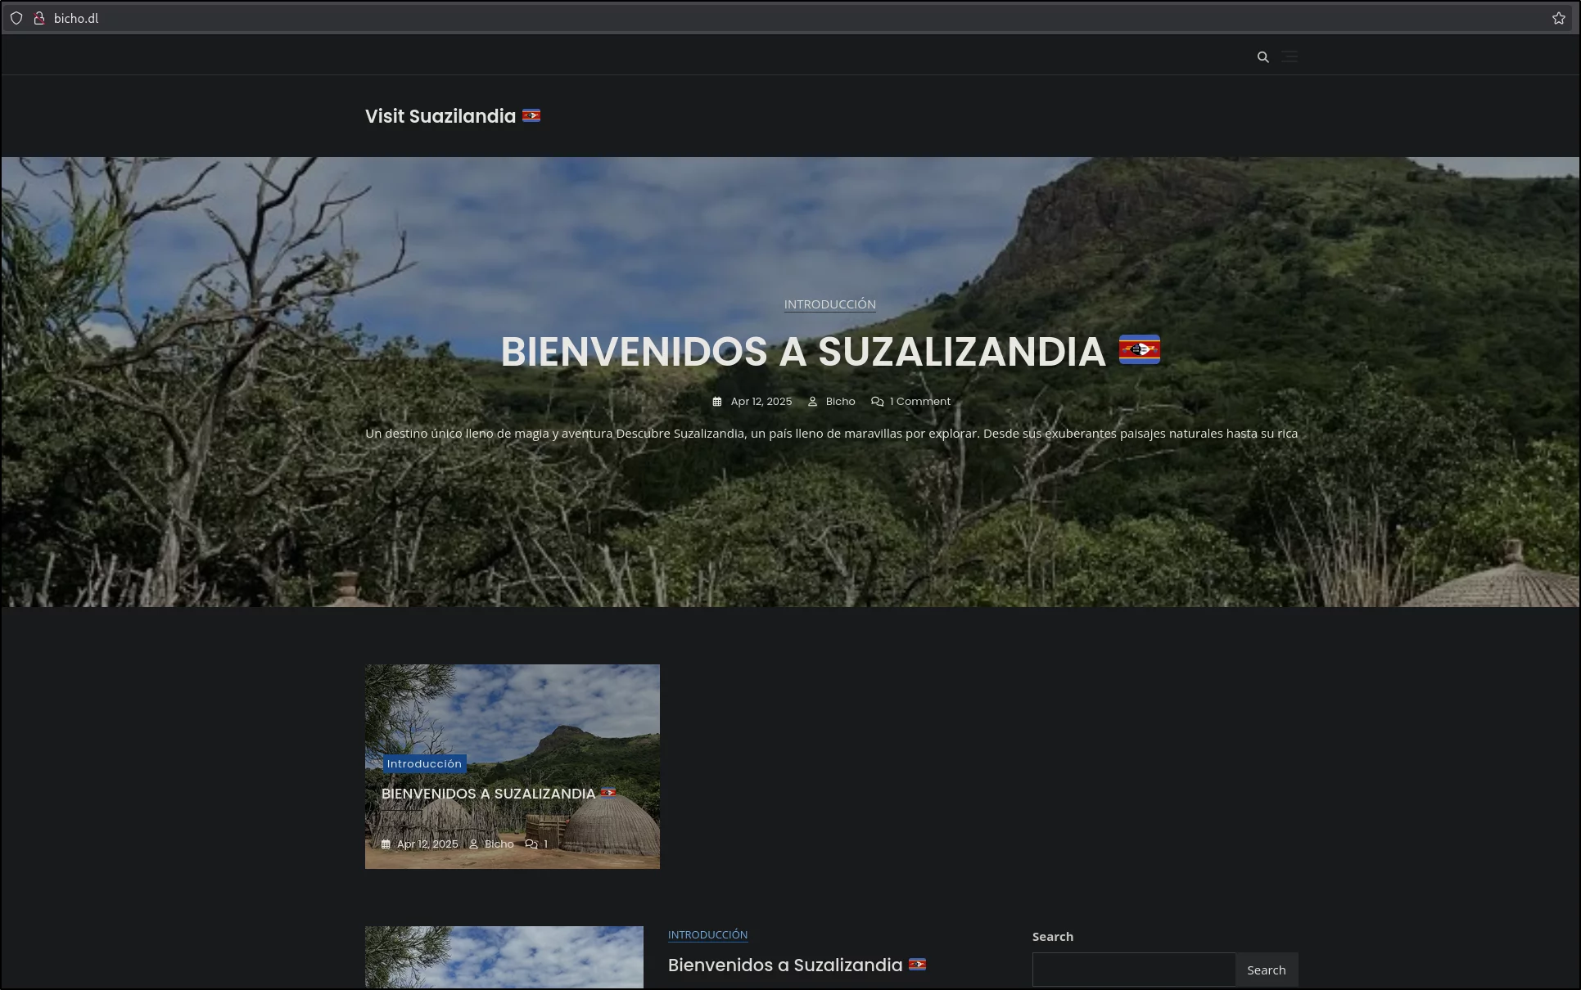Submit with the sidebar Search button

point(1267,970)
